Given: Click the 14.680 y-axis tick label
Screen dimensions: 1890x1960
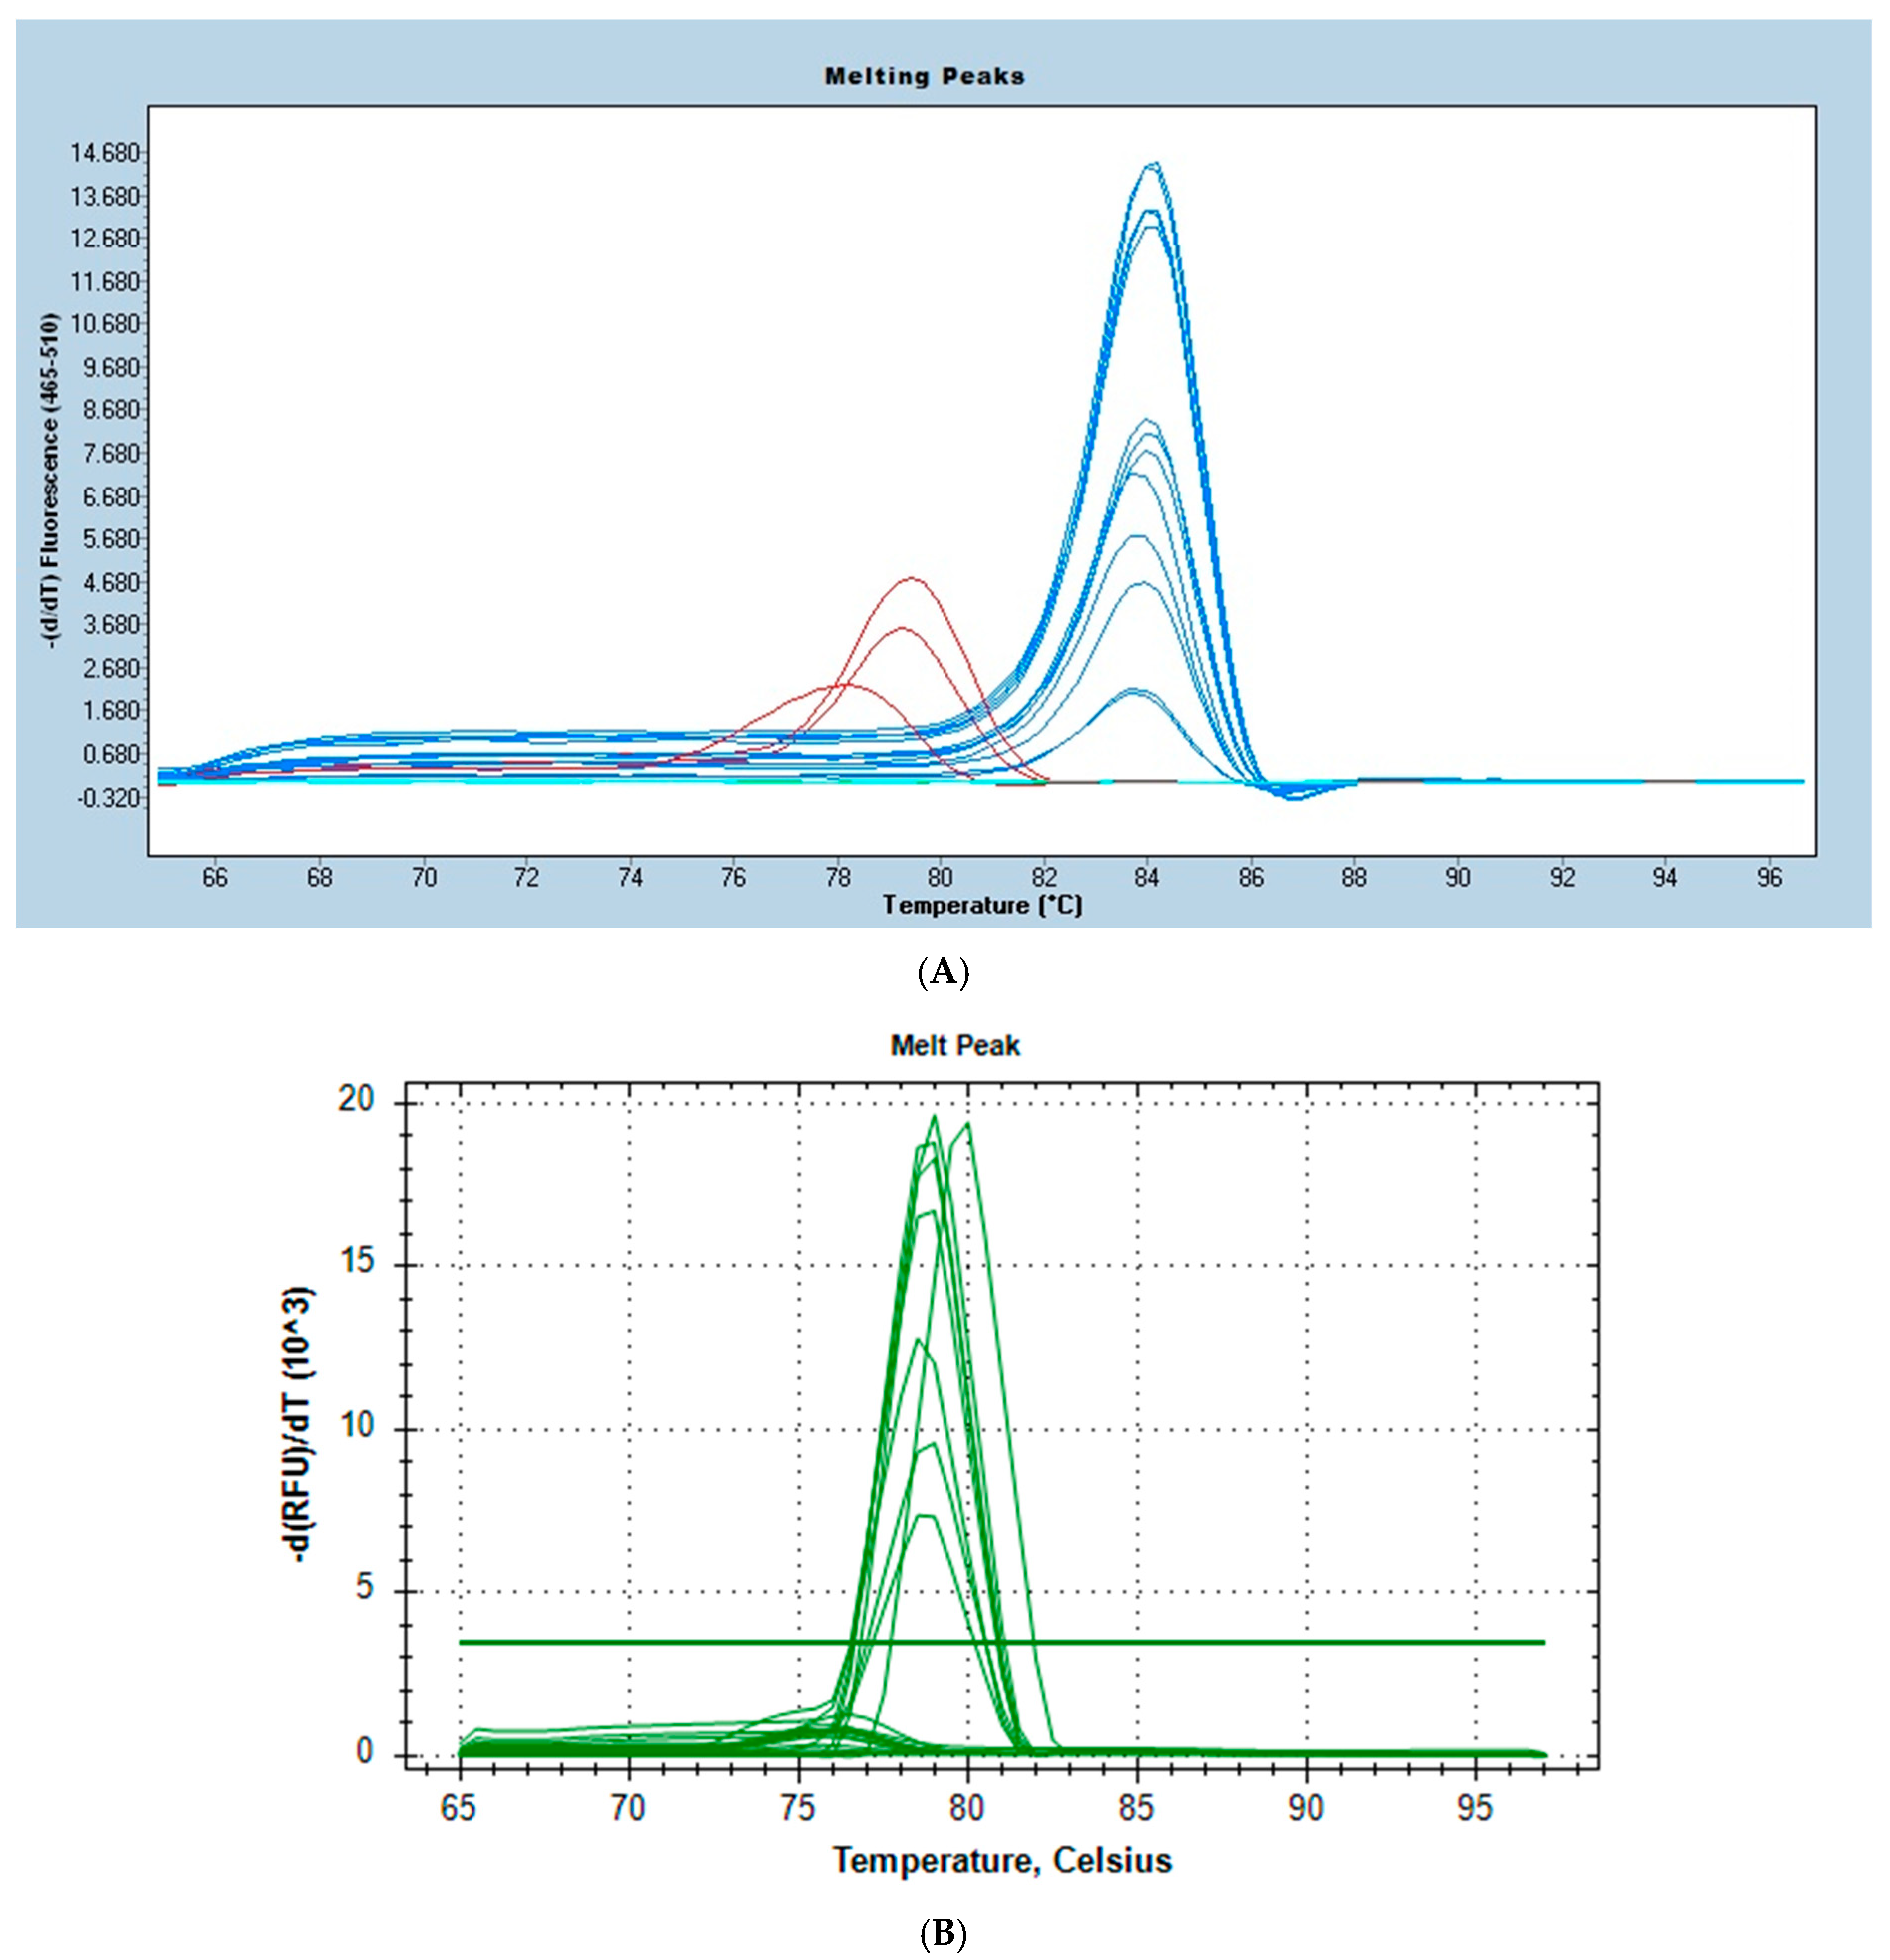Looking at the screenshot, I should point(105,153).
